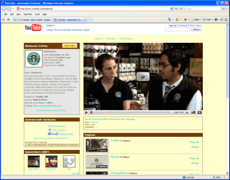Mute the video with the speaker icon
The width and height of the screenshot is (230, 180).
[x=187, y=112]
